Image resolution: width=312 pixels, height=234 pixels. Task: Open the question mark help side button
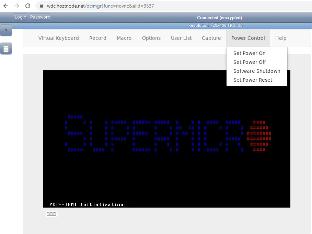(6, 31)
